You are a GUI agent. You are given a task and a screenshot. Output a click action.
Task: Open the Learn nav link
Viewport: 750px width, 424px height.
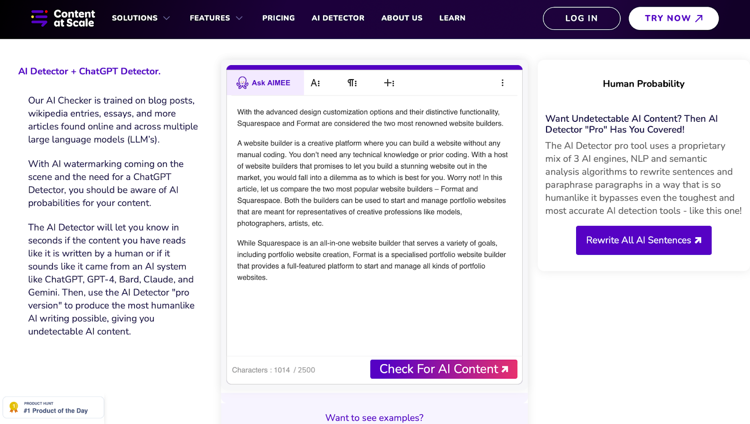(x=452, y=18)
